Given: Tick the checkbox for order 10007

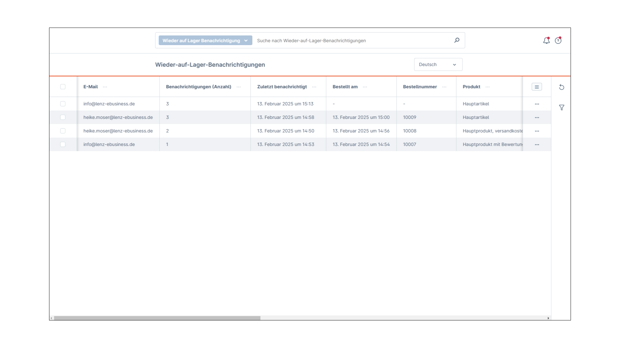Looking at the screenshot, I should coord(63,144).
